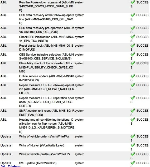Select 'Heating and air conditioning functions' description text
The height and width of the screenshot is (167, 150).
47,126
